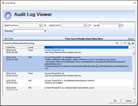
Task: Click the highlighted Message column header
Action: point(86,47)
